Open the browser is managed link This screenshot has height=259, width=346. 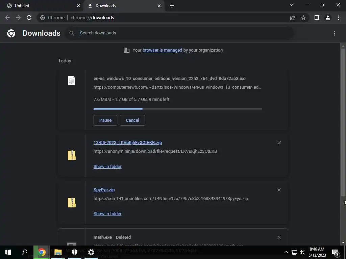pyautogui.click(x=163, y=50)
